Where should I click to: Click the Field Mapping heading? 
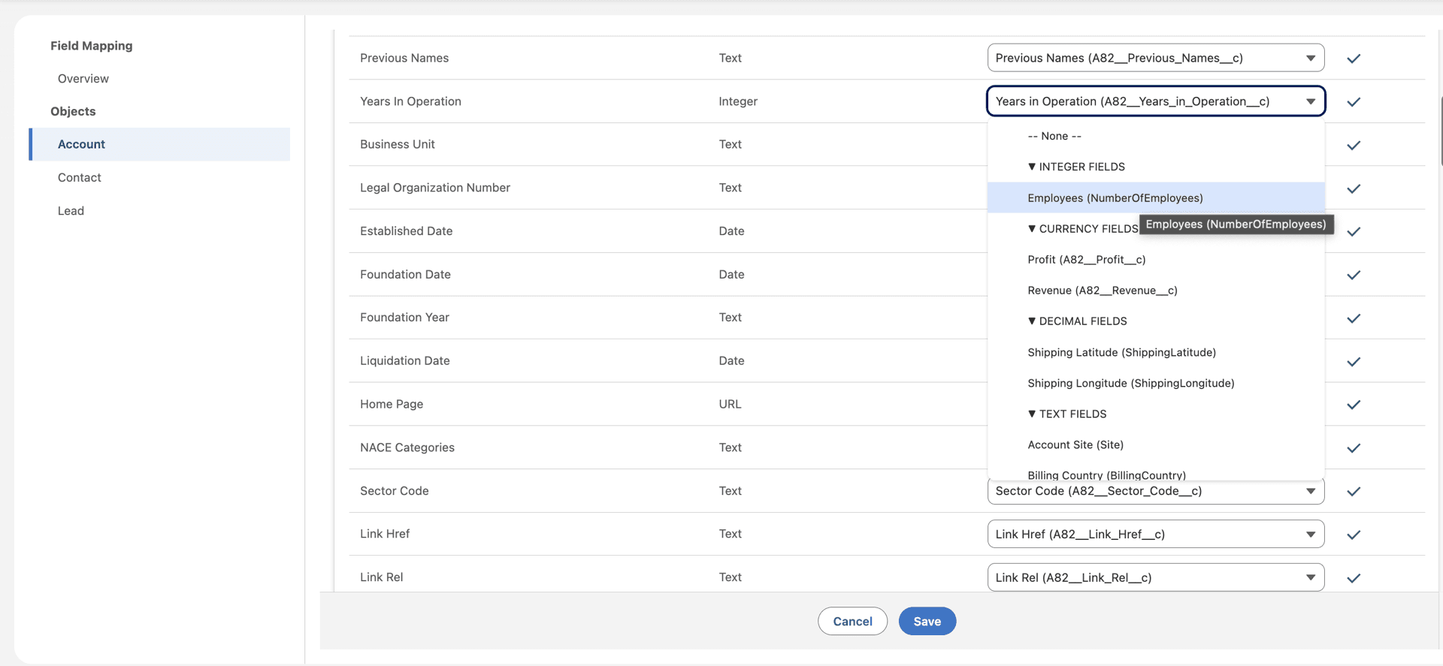point(92,46)
